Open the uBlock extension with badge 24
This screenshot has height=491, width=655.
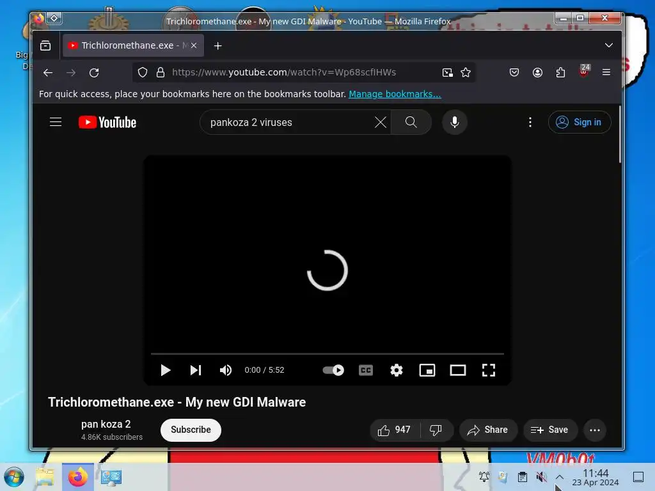(584, 72)
